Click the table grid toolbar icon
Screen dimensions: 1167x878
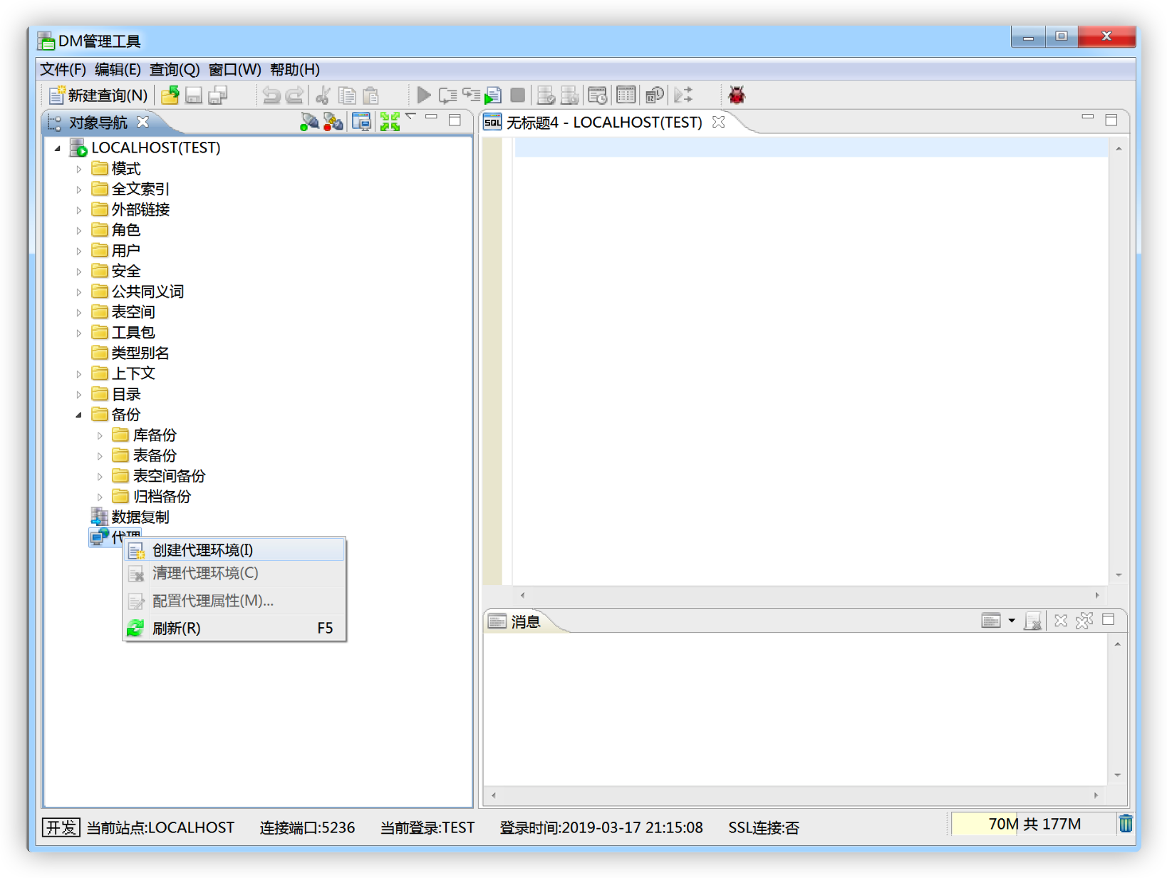(626, 95)
